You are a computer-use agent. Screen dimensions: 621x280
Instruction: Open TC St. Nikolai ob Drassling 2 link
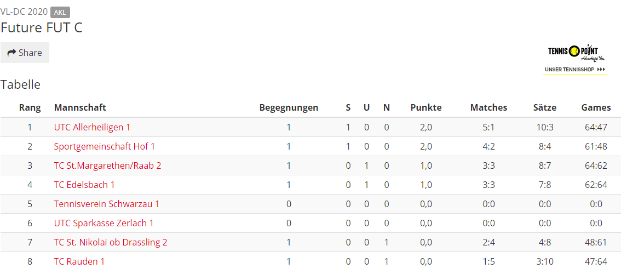(x=111, y=242)
